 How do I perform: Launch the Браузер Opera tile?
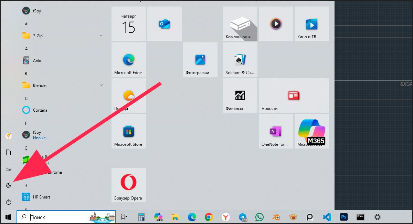click(129, 185)
